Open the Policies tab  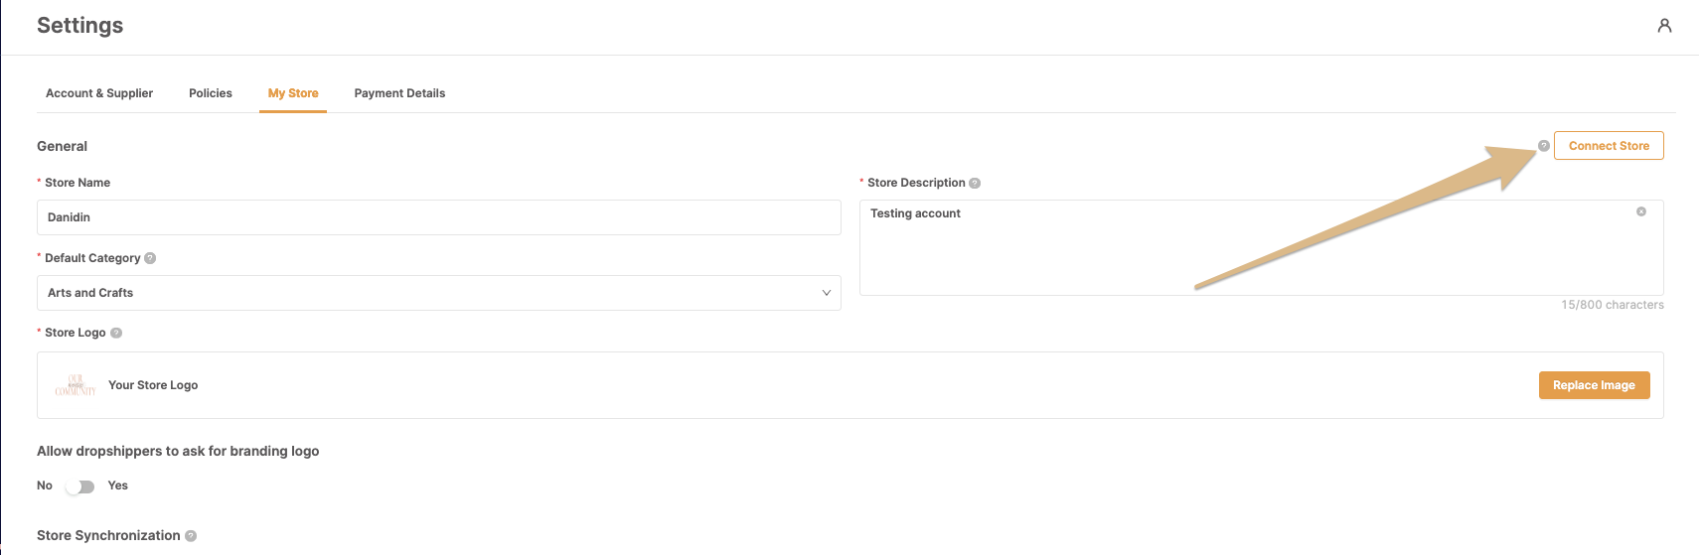click(211, 93)
